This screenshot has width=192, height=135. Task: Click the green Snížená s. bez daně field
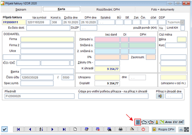coord(107,45)
